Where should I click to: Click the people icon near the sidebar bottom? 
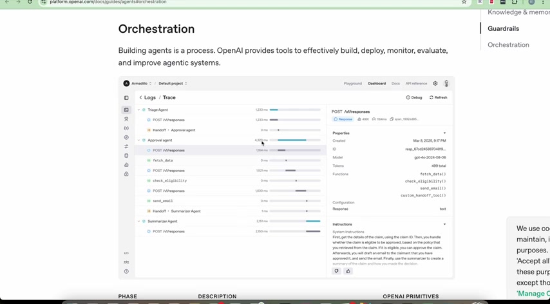click(x=126, y=262)
